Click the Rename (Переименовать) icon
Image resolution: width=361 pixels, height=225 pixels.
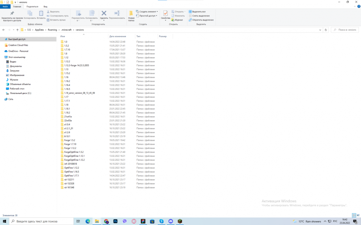[117, 13]
